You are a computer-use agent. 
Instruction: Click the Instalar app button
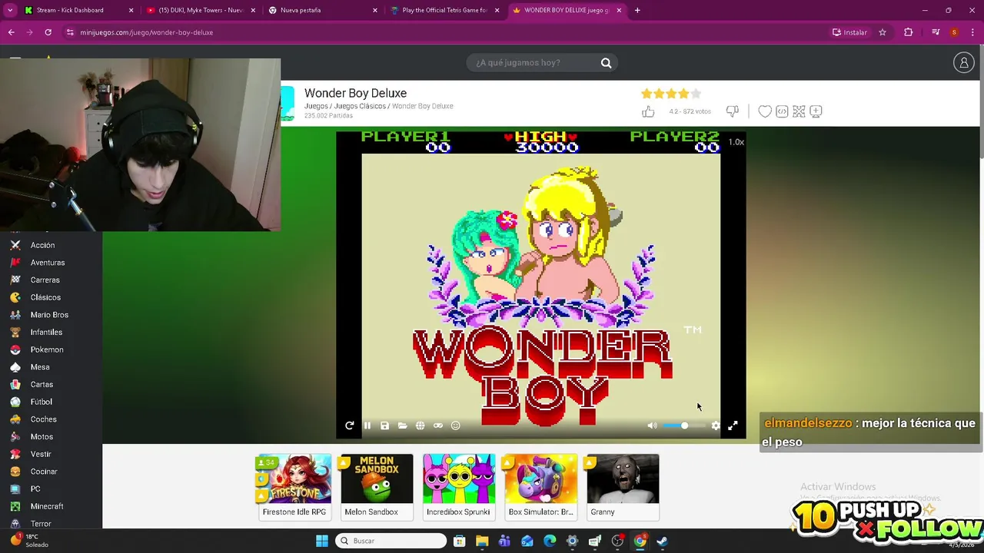coord(849,32)
